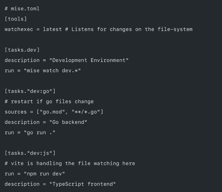Click the "# mise.toml" comment line
Screen dimensions: 222x192
point(22,9)
